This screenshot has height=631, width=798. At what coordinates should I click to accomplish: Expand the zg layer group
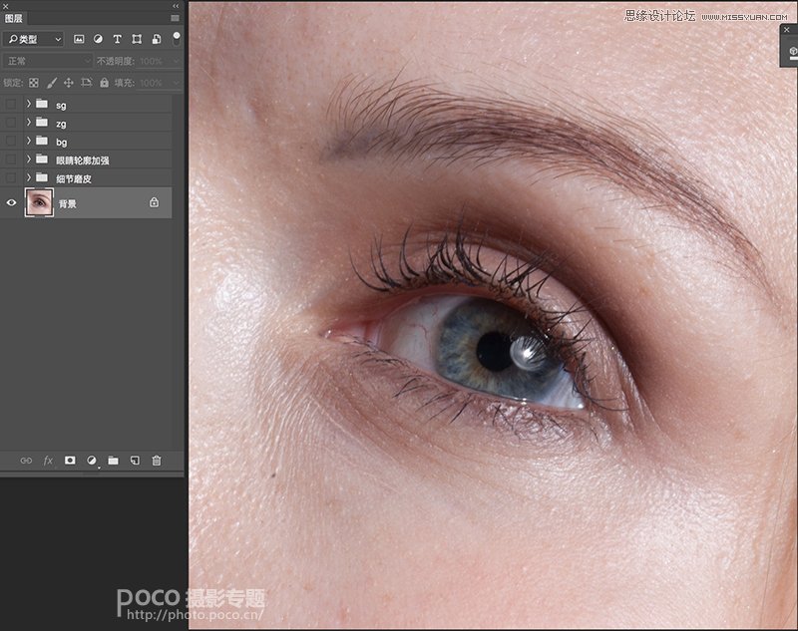(x=28, y=123)
